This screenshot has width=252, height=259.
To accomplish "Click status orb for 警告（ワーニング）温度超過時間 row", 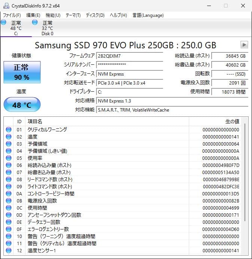I will [x=9, y=236].
